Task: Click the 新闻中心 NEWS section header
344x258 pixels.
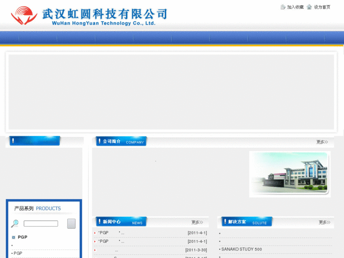Action: [x=121, y=222]
